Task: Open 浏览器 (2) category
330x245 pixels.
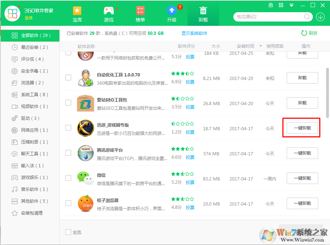Action: (x=30, y=83)
